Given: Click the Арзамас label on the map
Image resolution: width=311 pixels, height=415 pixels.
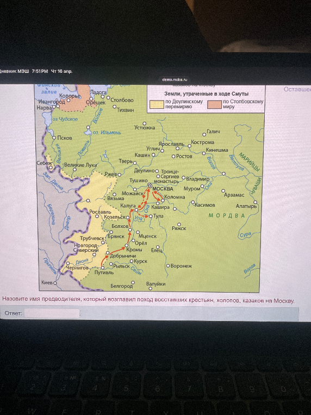Looking at the screenshot, I should pos(234,195).
